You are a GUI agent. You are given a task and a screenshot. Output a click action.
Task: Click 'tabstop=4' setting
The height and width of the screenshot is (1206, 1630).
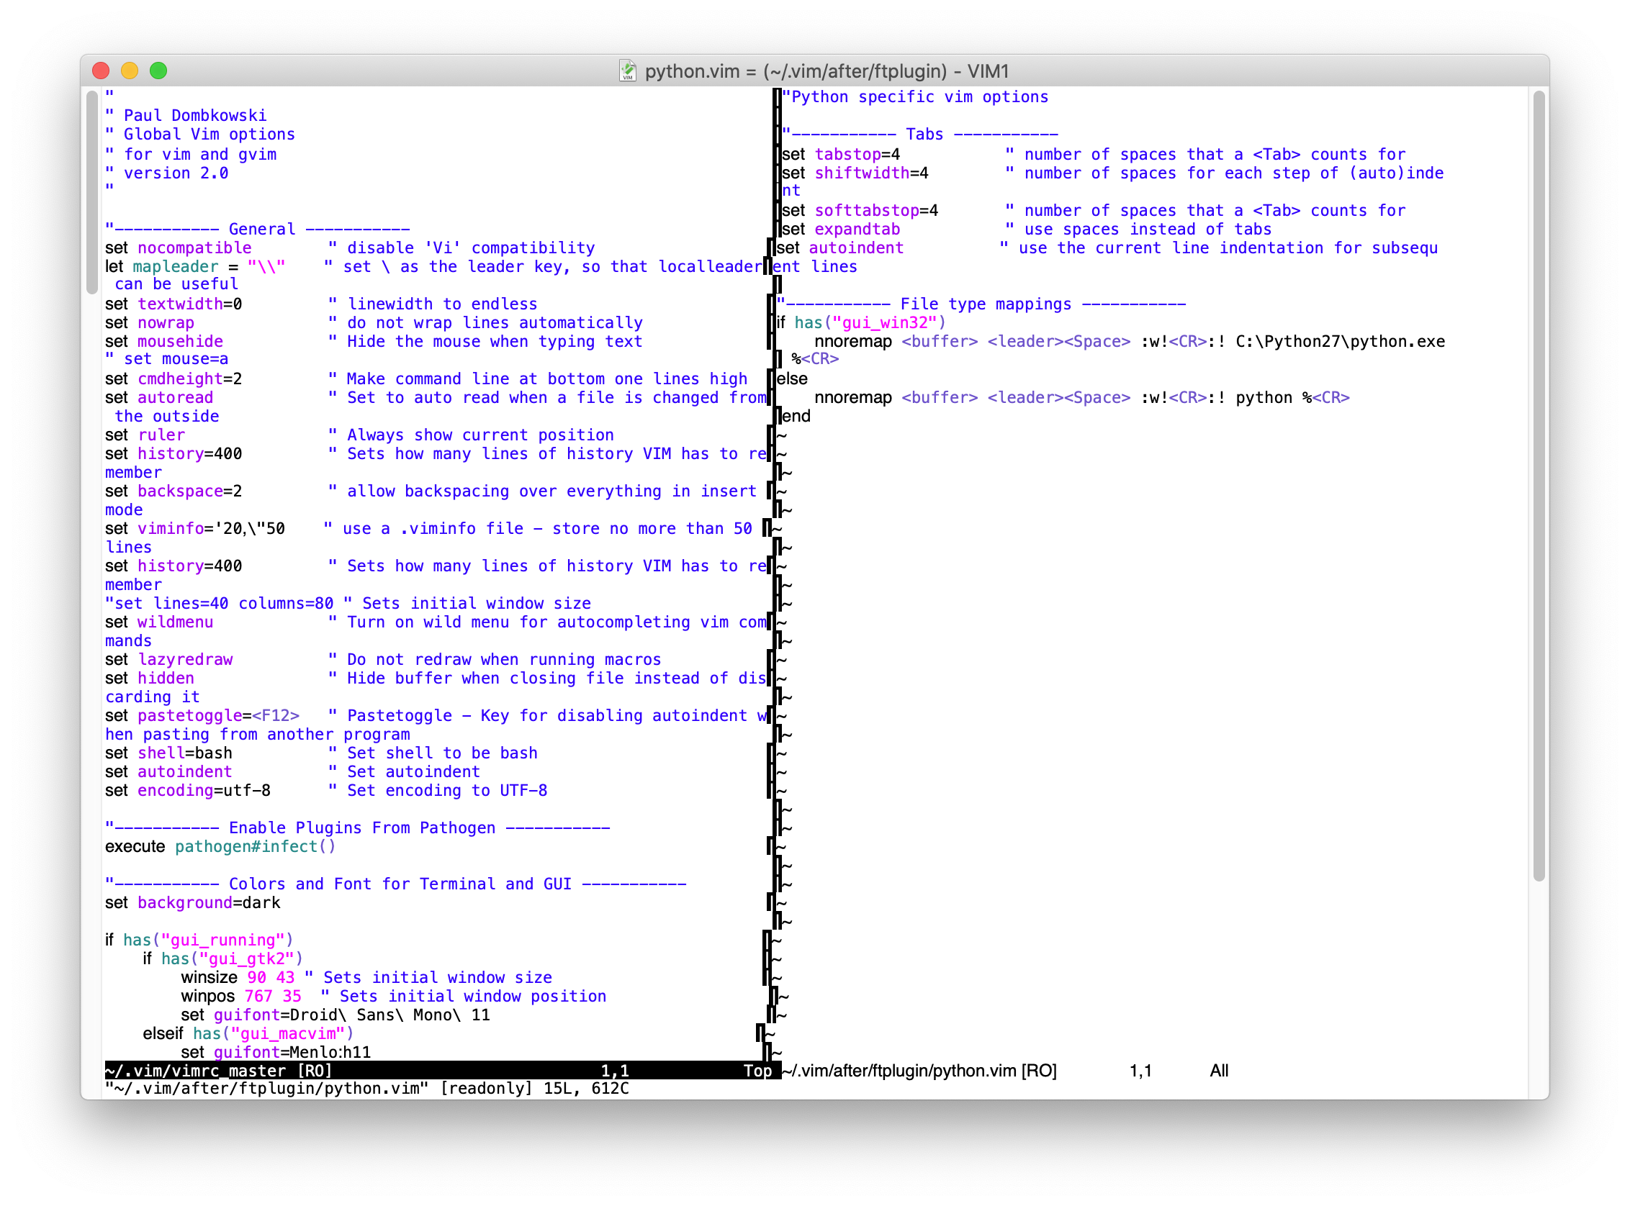(858, 155)
